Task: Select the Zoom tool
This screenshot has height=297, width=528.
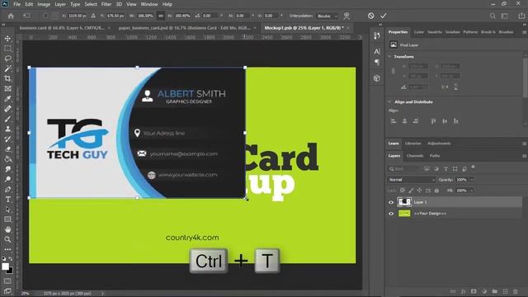Action: click(7, 239)
